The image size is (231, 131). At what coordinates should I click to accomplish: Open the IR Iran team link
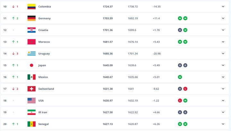[43, 112]
